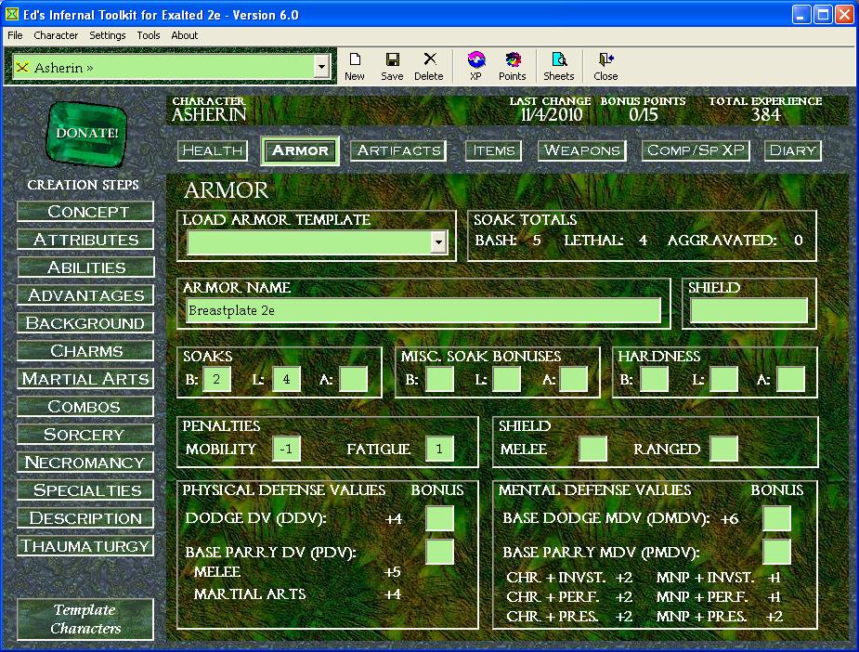Expand the Asherin character dropdown
Viewport: 859px width, 652px height.
tap(321, 68)
